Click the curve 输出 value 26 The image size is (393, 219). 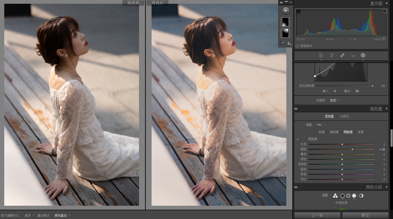pos(357,91)
